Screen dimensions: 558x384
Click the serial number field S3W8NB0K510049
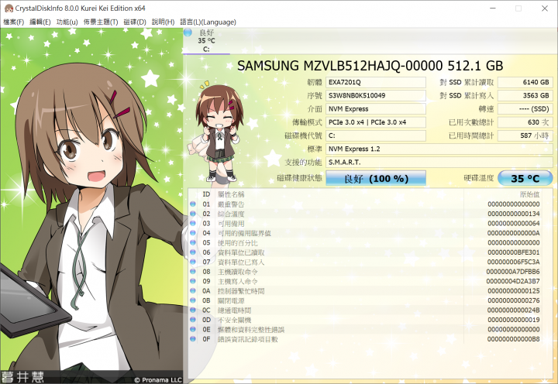pos(376,95)
